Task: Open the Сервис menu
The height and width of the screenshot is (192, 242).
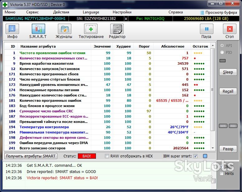Action: [32, 12]
